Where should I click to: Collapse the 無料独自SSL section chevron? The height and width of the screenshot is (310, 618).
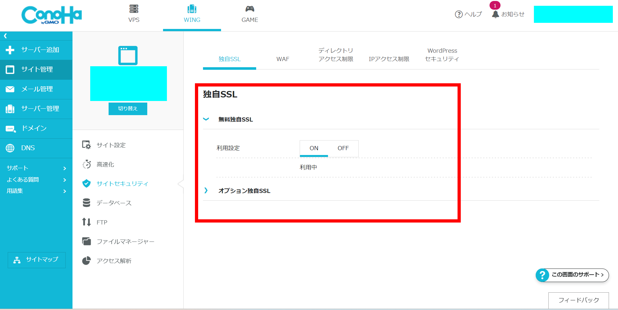coord(206,119)
